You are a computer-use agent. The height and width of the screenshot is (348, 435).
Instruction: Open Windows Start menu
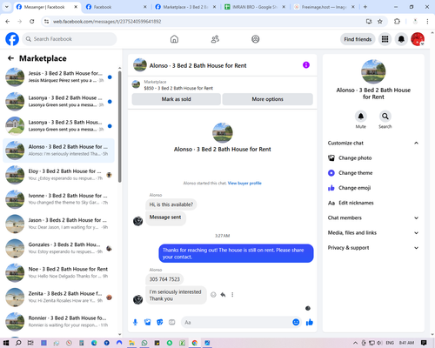coord(6,343)
